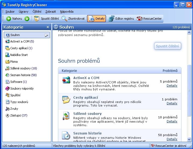This screenshot has width=193, height=149.
Task: Select Typy souborů category
Action: pos(17,102)
